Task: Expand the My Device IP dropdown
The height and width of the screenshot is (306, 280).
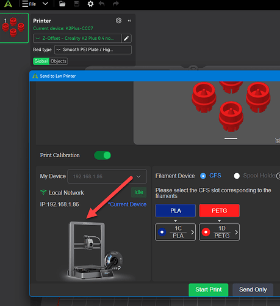Action: click(x=107, y=176)
